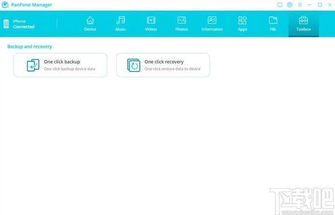Open the hamburger menu icon

(x=300, y=5)
